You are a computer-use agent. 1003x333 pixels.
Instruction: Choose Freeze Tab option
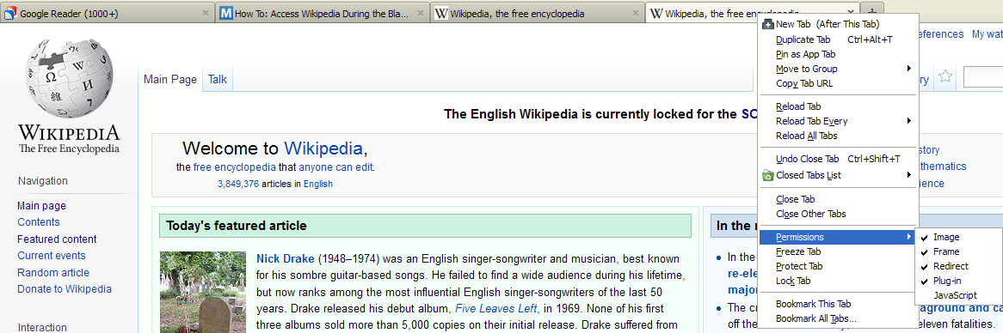[838, 252]
